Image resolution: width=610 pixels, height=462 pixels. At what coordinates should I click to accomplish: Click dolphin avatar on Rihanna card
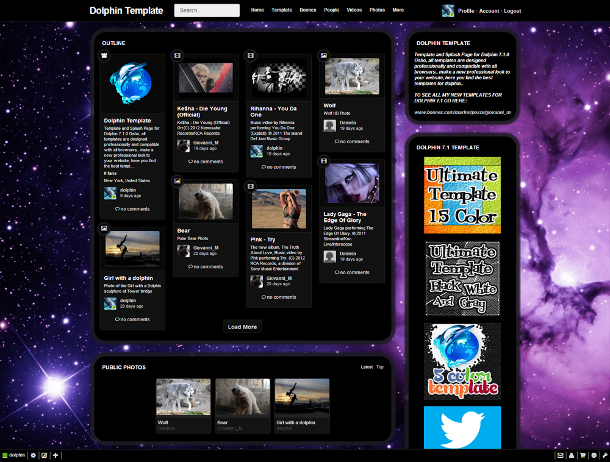[x=256, y=151]
